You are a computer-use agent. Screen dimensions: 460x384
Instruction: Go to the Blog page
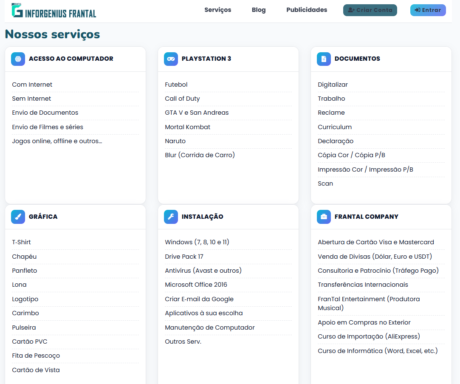coord(258,10)
